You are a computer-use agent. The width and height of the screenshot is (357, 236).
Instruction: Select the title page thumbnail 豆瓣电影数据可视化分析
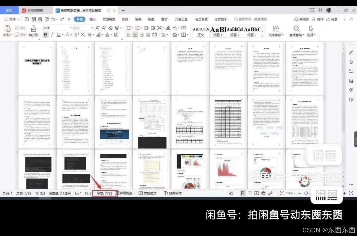point(37,69)
